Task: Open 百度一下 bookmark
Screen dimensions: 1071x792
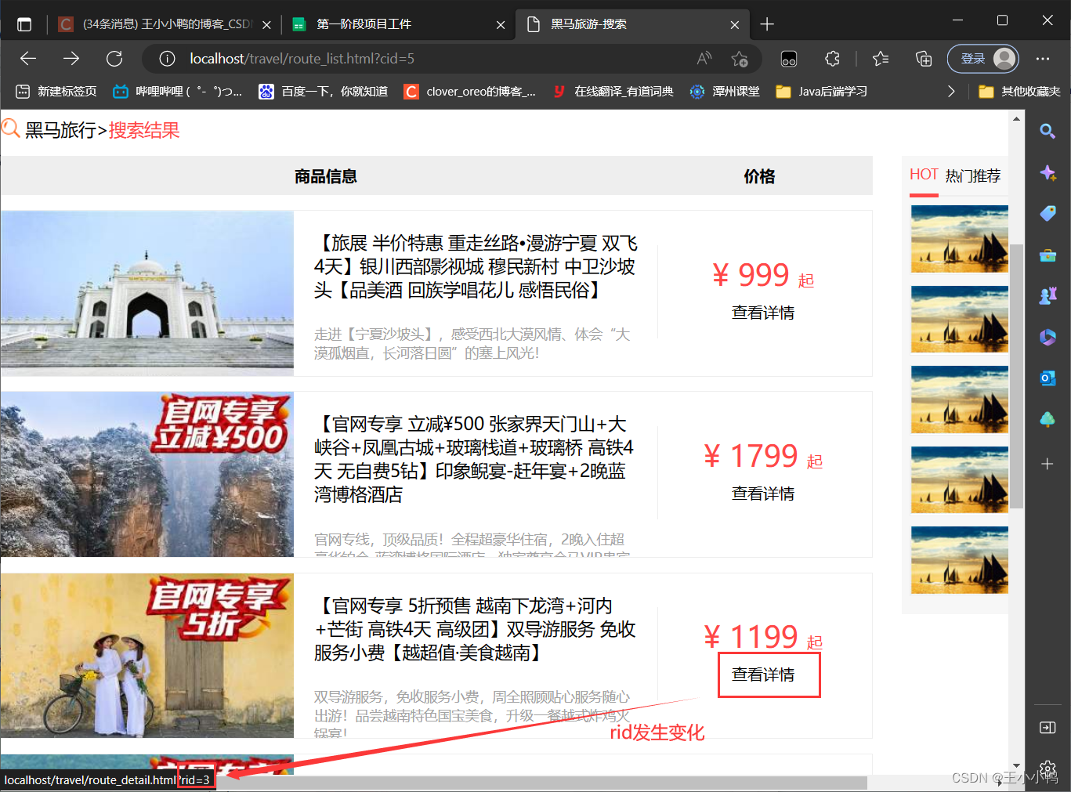Action: click(324, 92)
